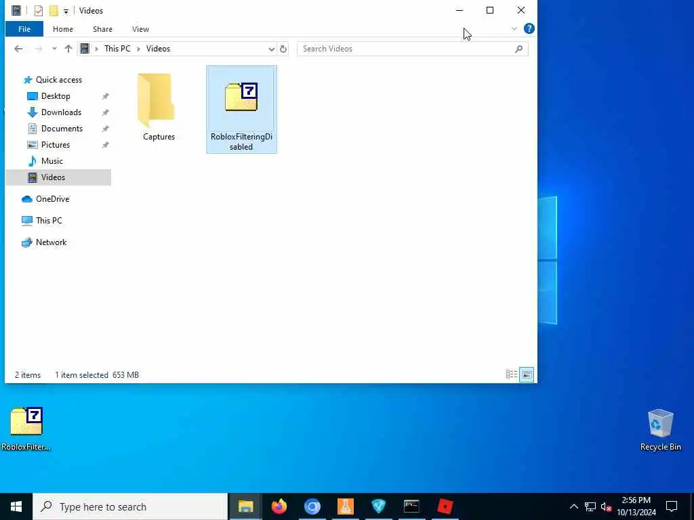Image resolution: width=694 pixels, height=520 pixels.
Task: Select the RobloxFilter archive on the desktop
Action: [26, 429]
